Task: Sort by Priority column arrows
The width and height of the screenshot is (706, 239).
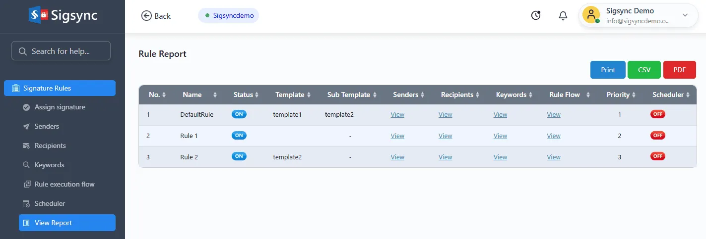Action: click(634, 95)
